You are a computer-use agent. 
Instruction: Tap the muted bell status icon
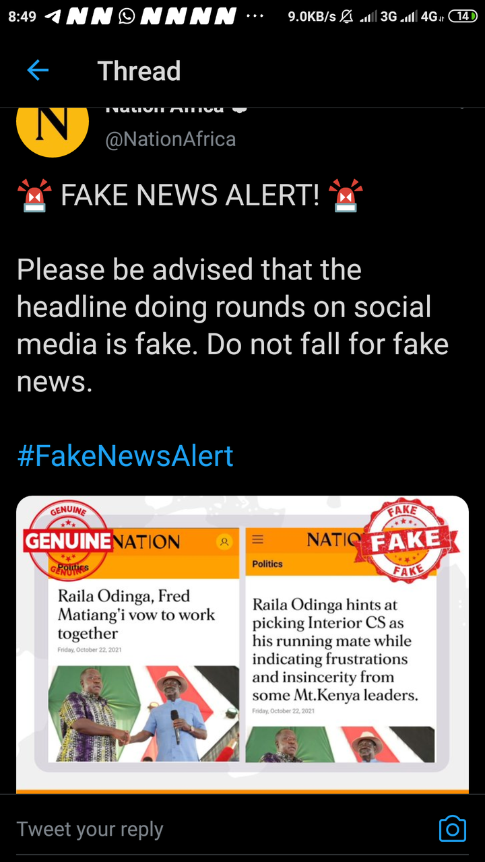346,16
